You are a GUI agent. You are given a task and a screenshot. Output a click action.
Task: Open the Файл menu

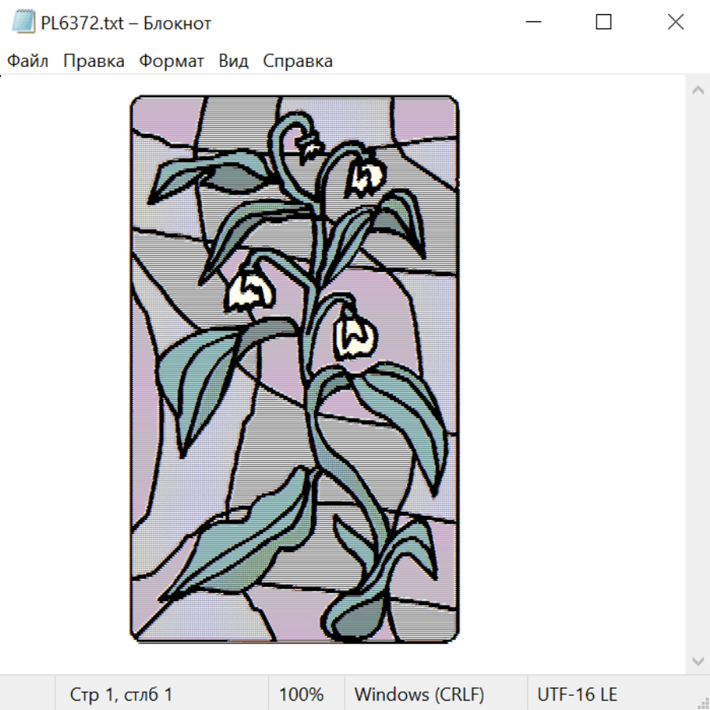pos(28,61)
